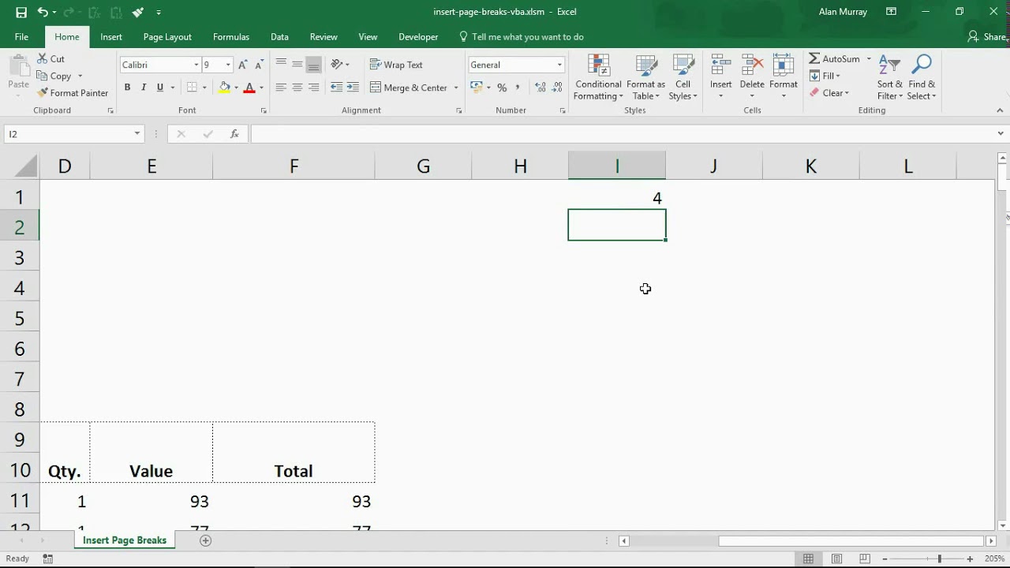This screenshot has height=568, width=1010.
Task: Add a new sheet with plus icon
Action: pyautogui.click(x=206, y=540)
